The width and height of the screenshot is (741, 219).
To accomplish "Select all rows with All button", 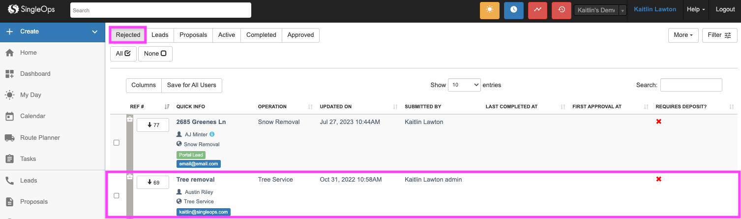I will click(x=123, y=54).
